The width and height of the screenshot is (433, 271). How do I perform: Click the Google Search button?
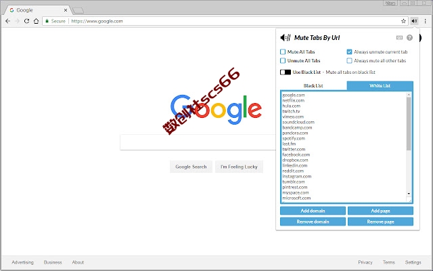tap(191, 167)
